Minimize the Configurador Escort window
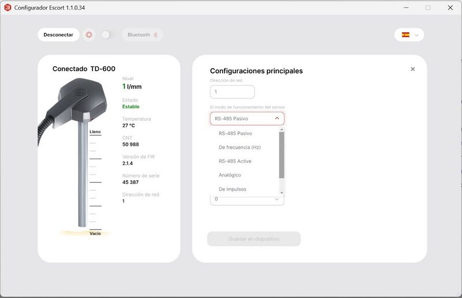This screenshot has width=462, height=298. [x=406, y=7]
